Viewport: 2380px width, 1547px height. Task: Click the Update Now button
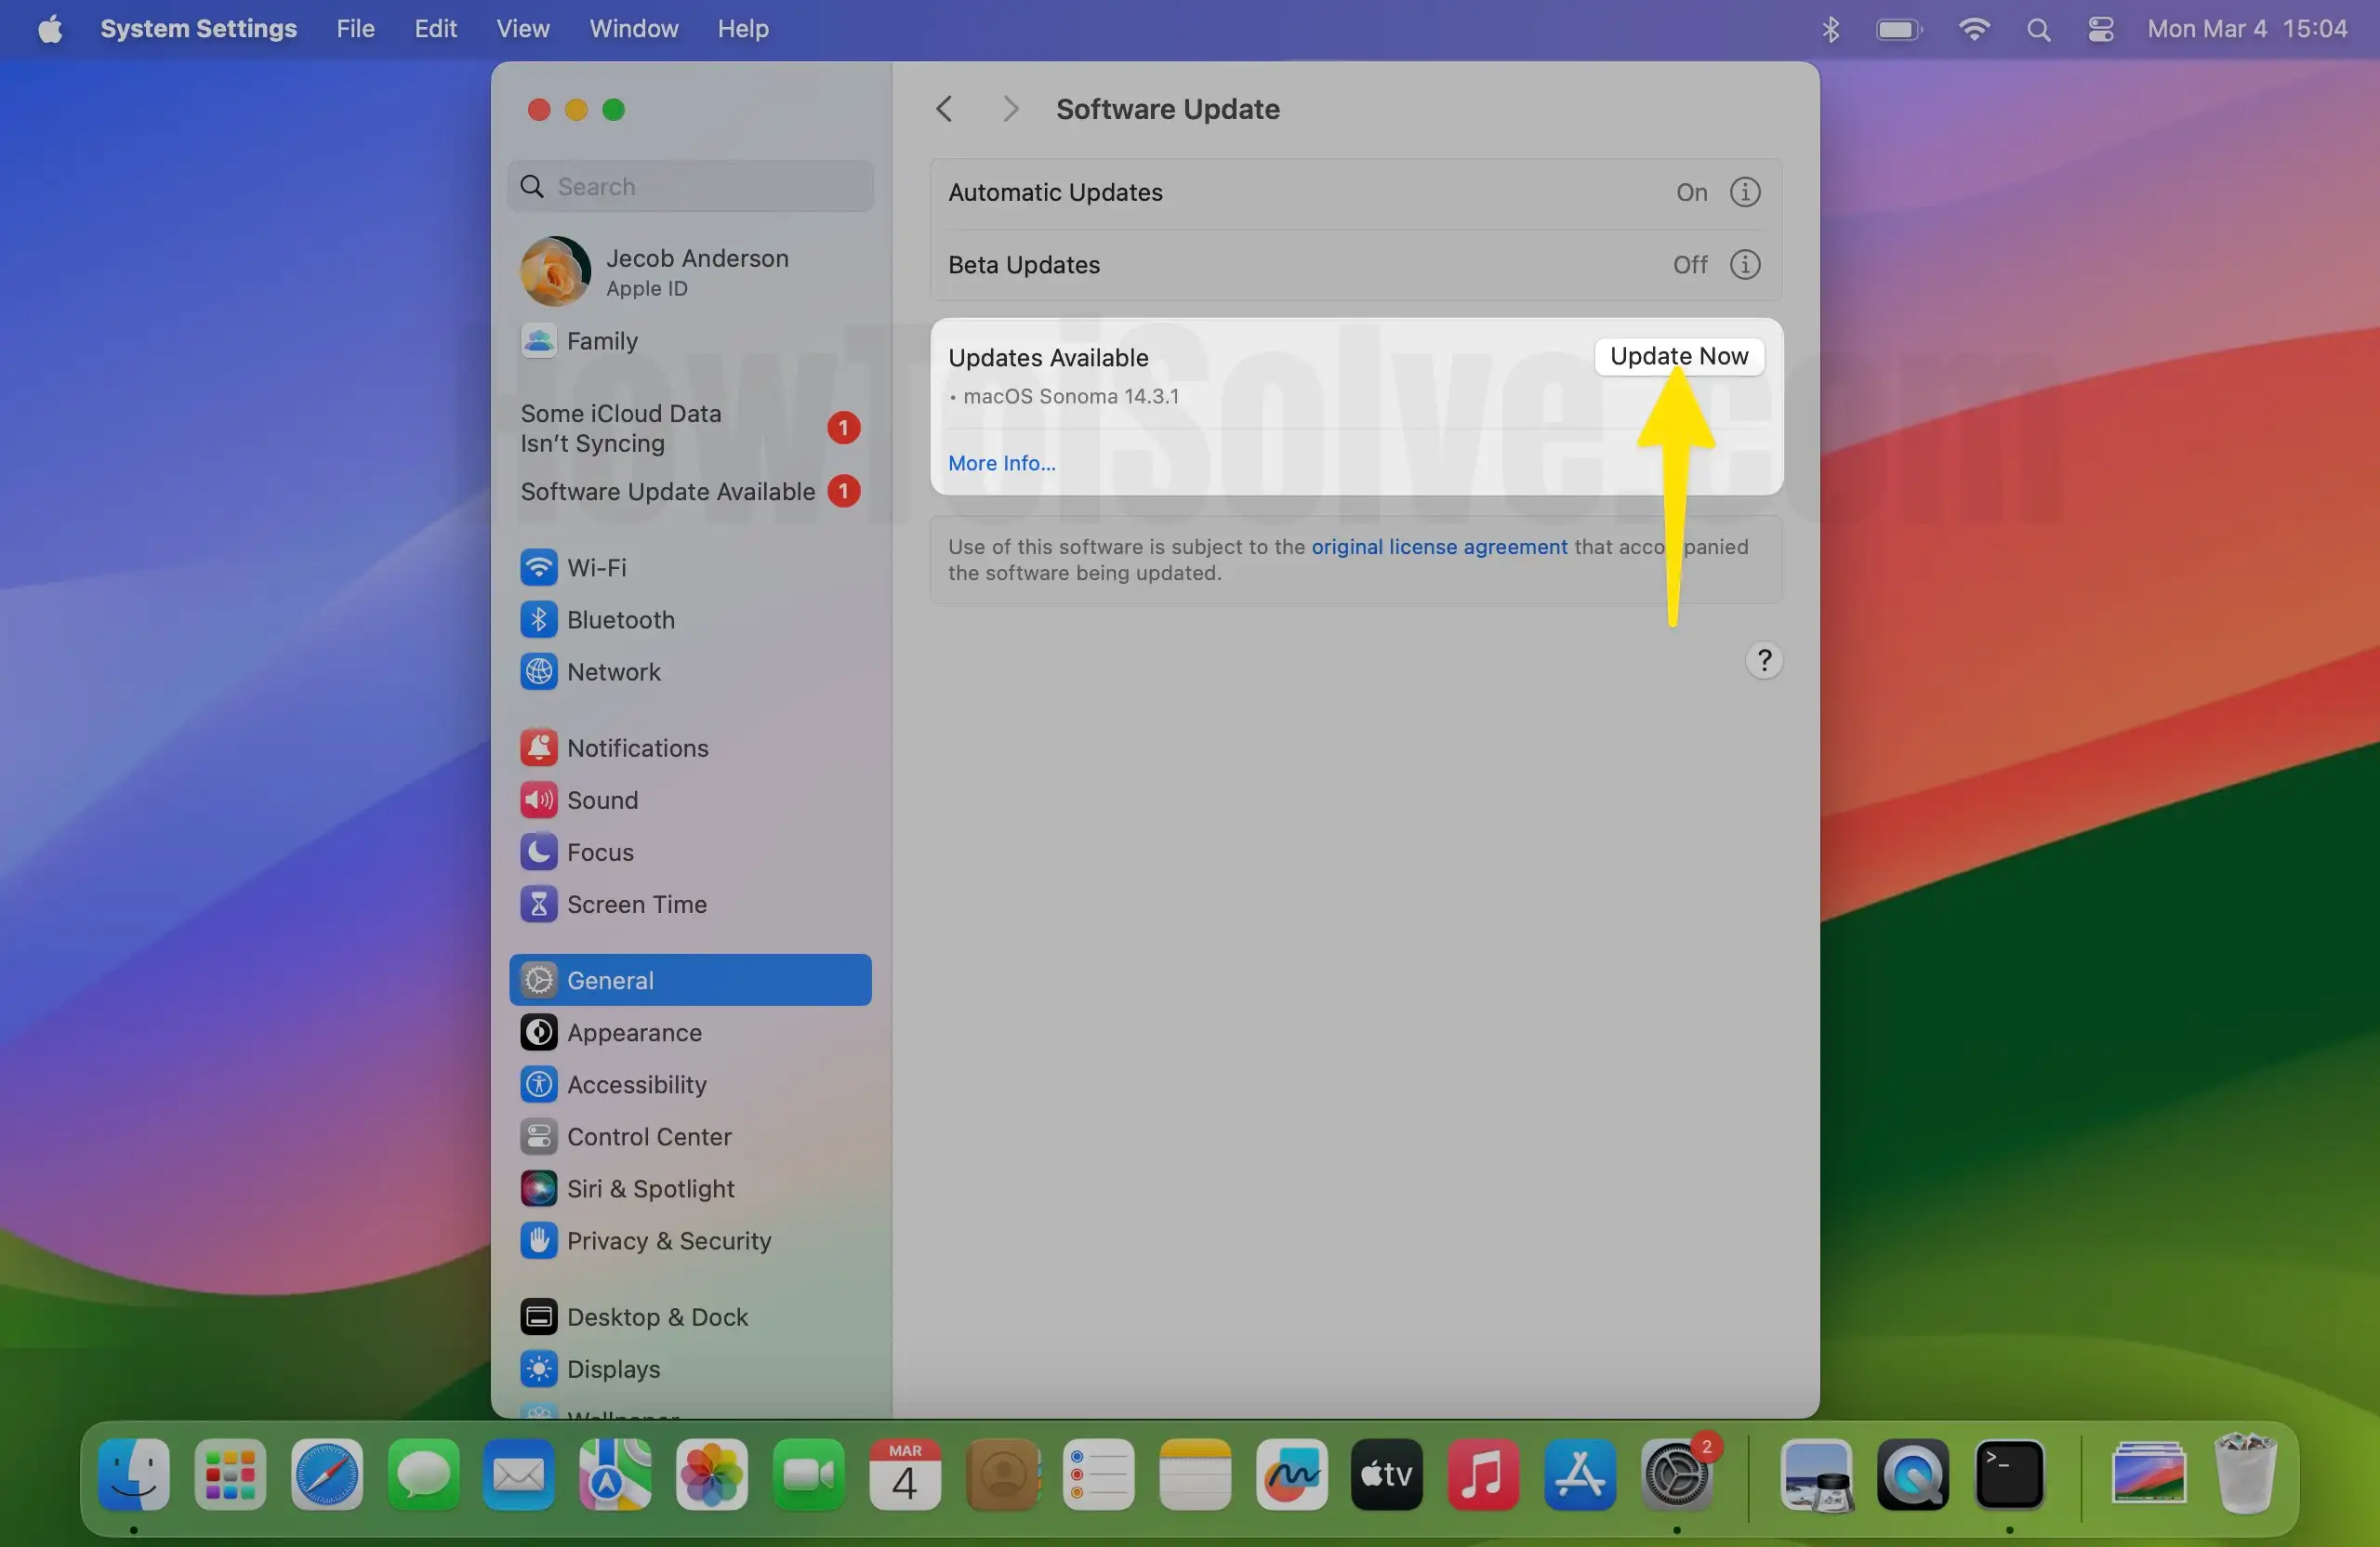1678,356
